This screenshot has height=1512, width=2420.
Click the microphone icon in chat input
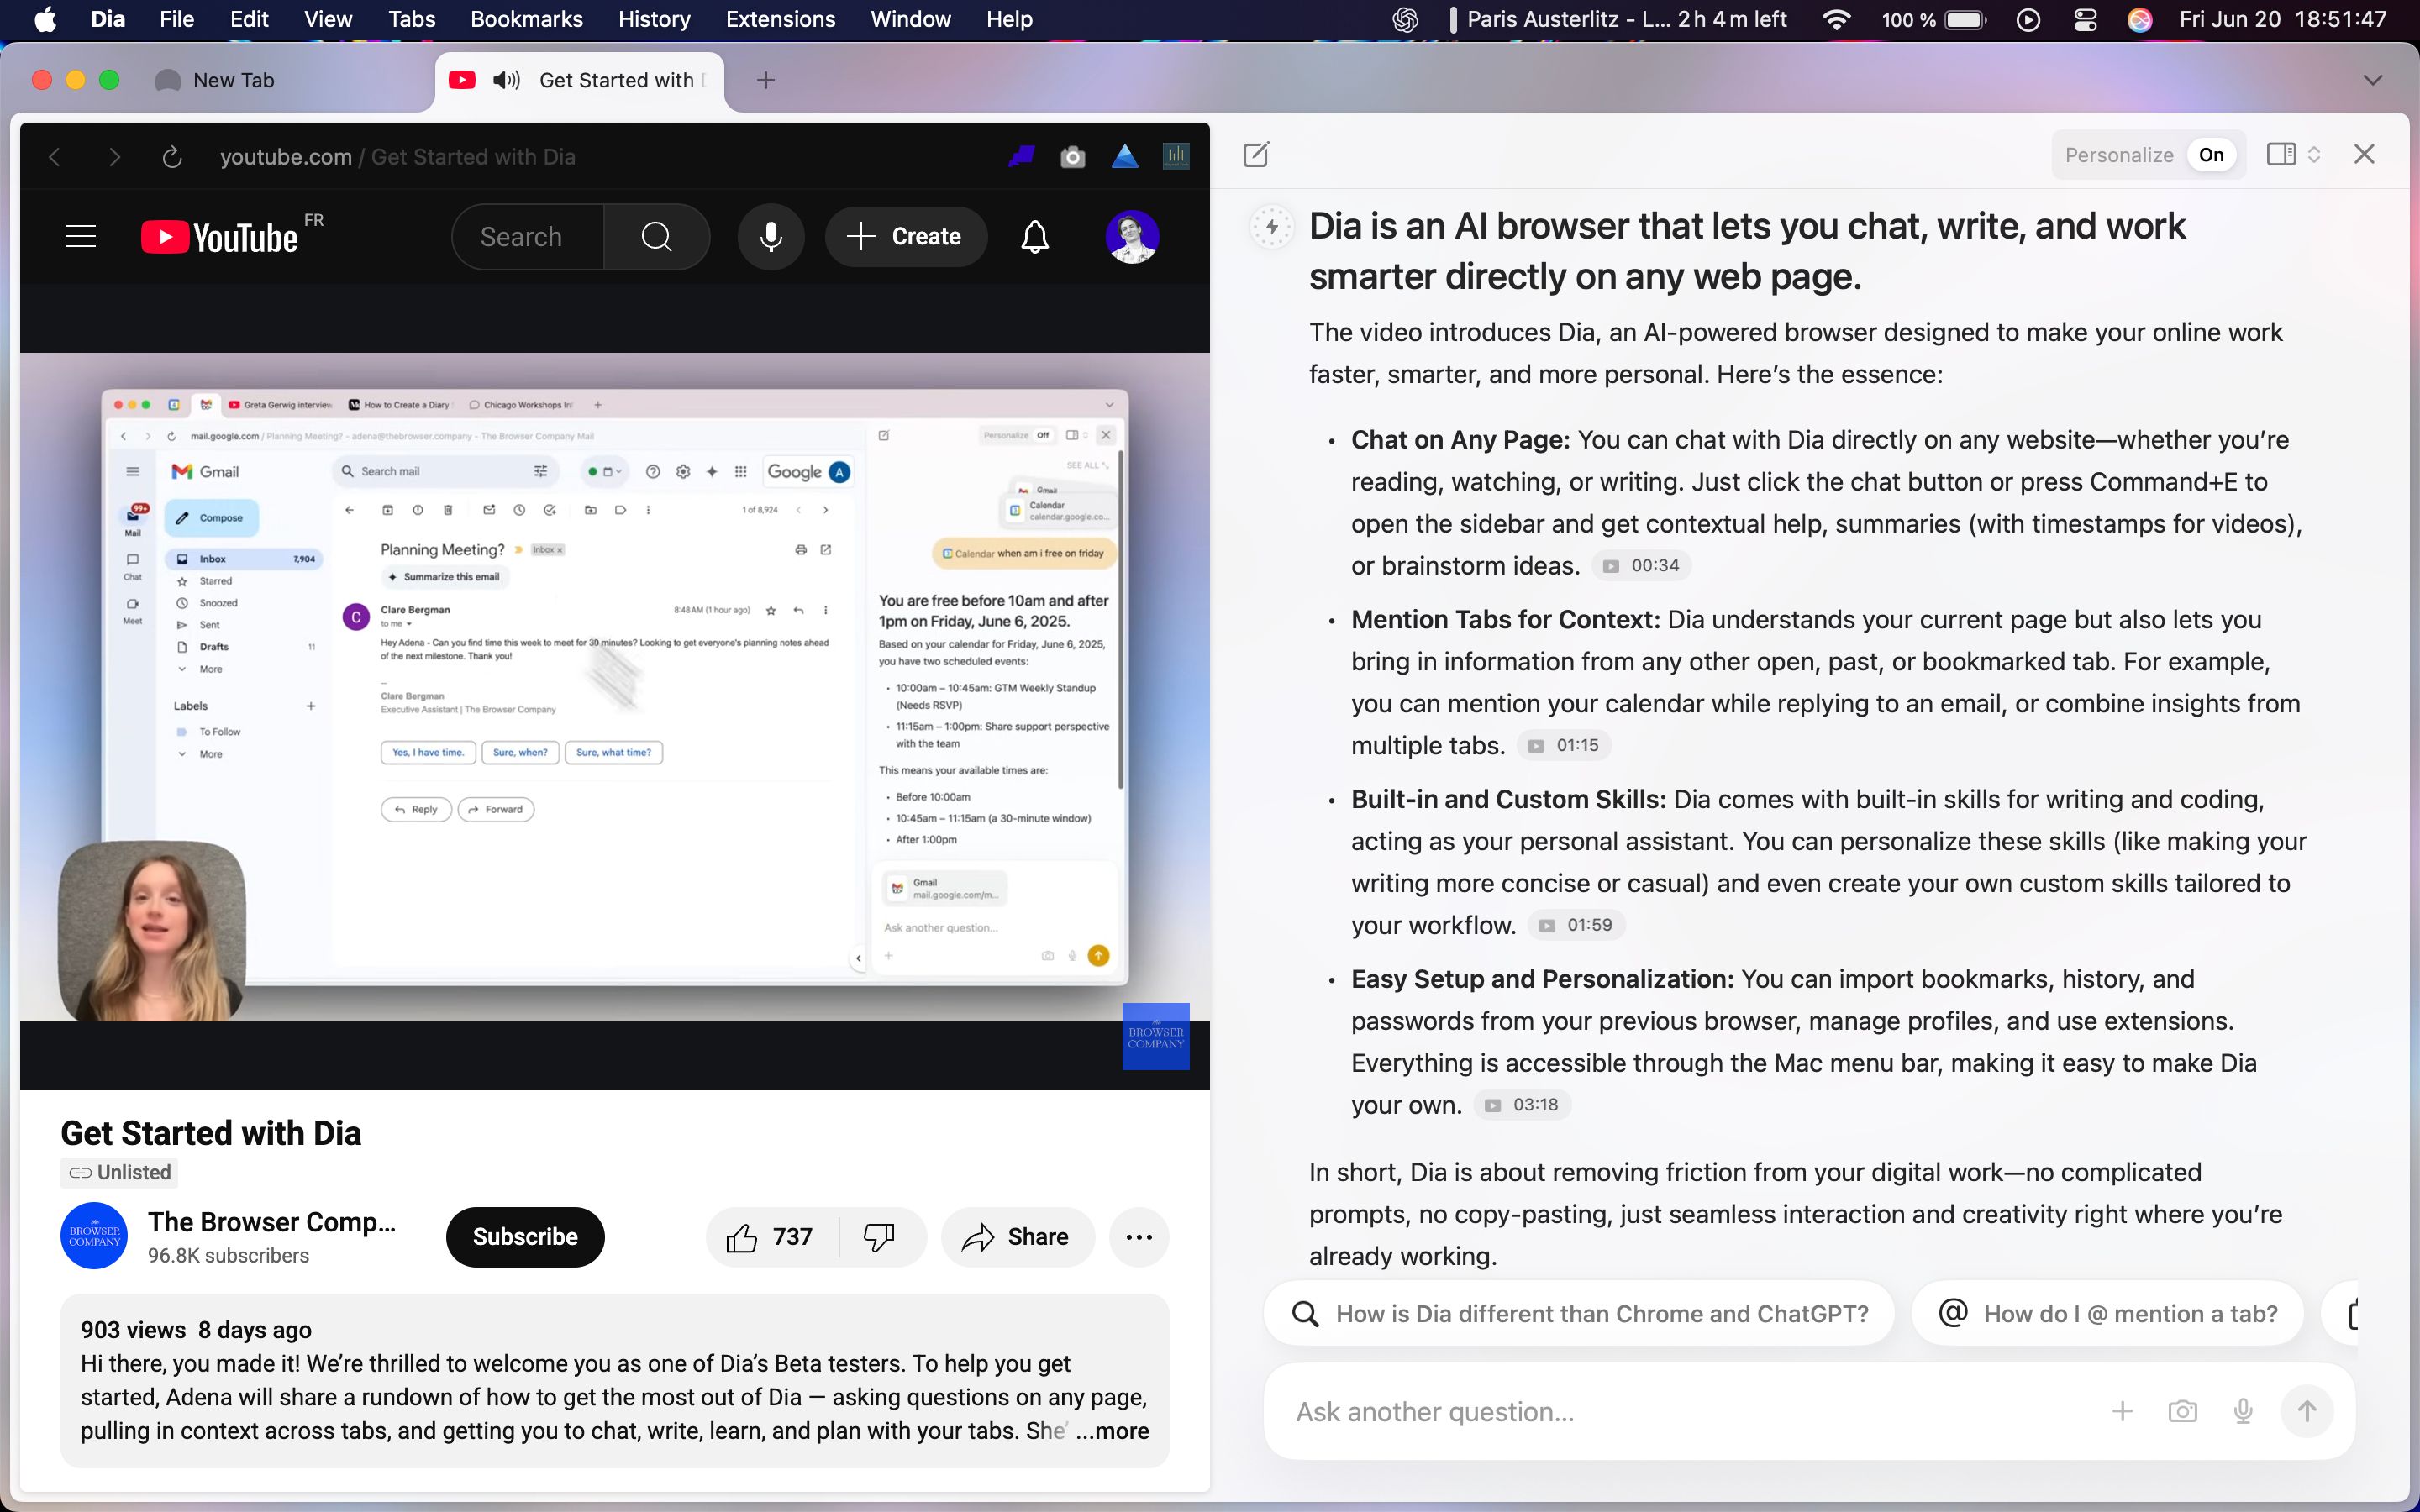pos(2243,1411)
